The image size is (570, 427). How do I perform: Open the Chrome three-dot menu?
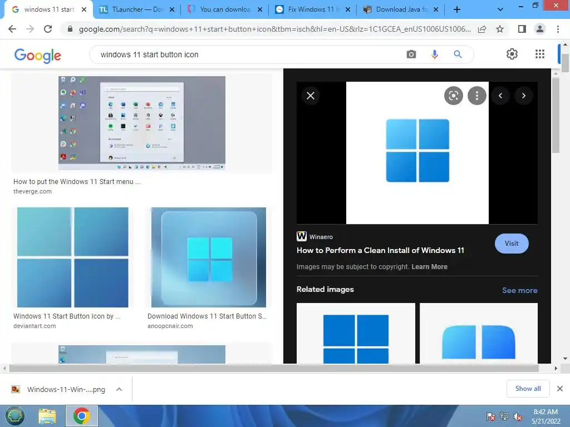[558, 29]
